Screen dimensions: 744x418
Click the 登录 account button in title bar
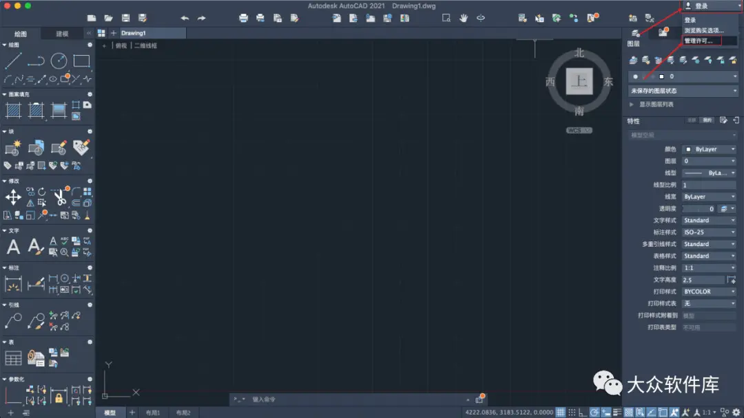click(711, 5)
